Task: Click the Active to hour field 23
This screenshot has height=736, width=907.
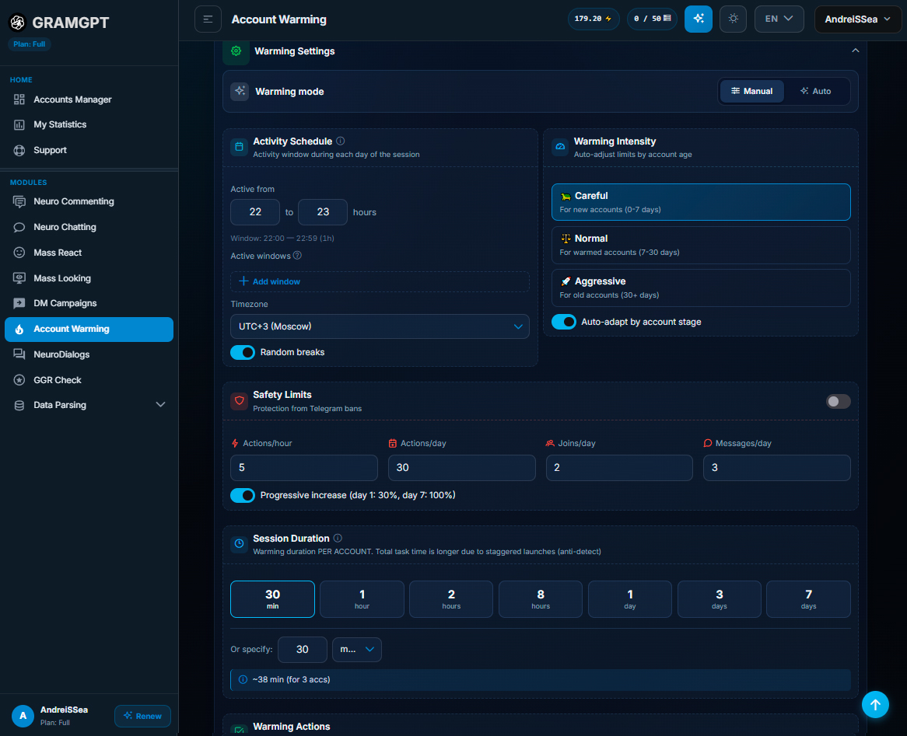Action: pyautogui.click(x=323, y=212)
